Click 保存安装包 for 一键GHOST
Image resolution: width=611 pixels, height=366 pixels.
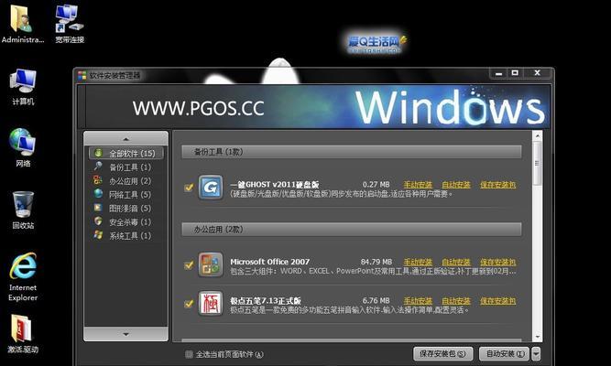click(498, 185)
